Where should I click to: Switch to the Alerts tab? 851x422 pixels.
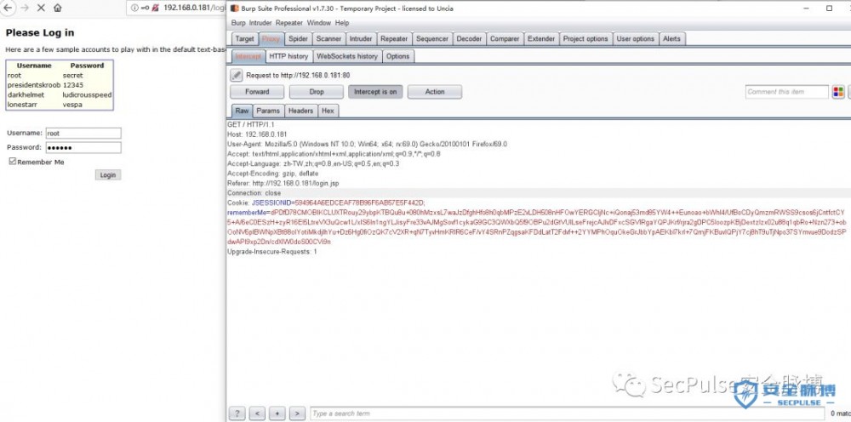click(x=671, y=38)
